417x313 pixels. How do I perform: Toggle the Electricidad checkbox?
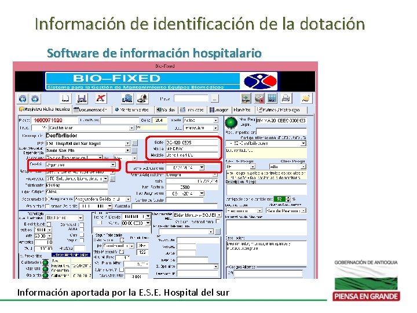(49, 224)
